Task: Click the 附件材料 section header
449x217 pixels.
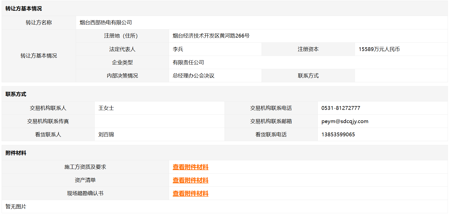Action: coord(16,153)
